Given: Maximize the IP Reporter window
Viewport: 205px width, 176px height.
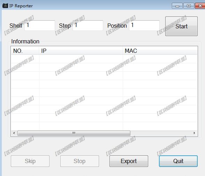Looking at the screenshot, I should click(189, 6).
